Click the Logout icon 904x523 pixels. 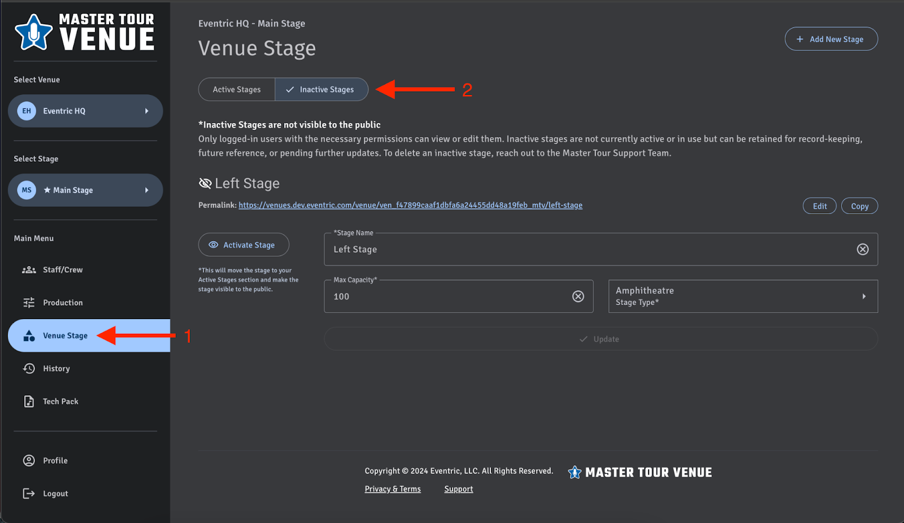(29, 493)
